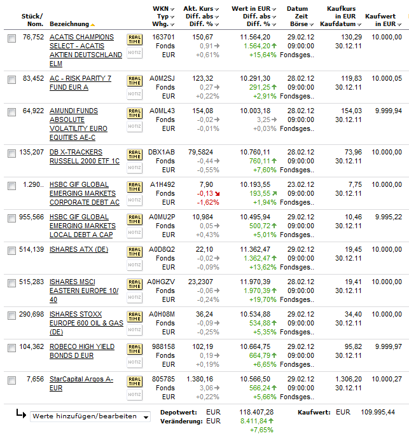Open ISHARES MSCI EASTERN EUROPE 10/40 link

pos(84,291)
